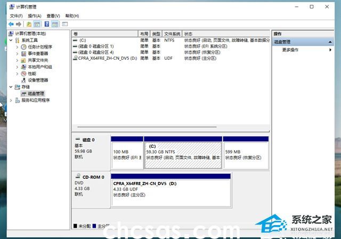
Task: Click the last toolbar settings view icon
Action: coord(65,24)
